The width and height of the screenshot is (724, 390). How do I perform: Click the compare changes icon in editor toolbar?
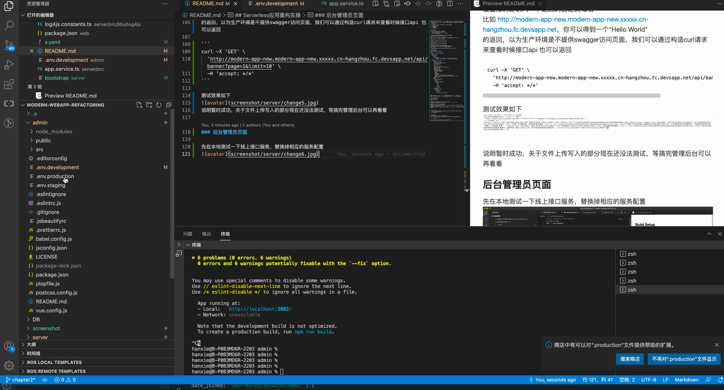386,4
